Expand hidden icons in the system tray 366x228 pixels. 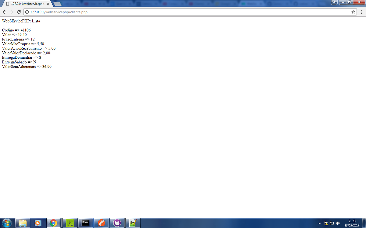319,223
